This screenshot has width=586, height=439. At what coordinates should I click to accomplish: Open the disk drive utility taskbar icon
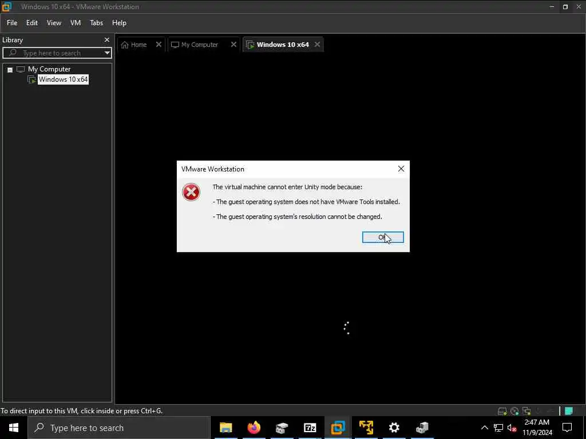click(x=282, y=428)
